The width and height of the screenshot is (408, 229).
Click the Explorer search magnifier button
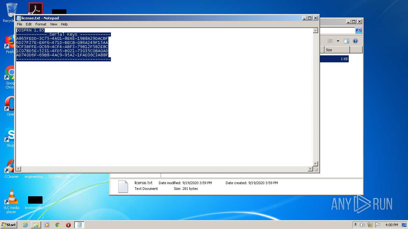pyautogui.click(x=359, y=31)
